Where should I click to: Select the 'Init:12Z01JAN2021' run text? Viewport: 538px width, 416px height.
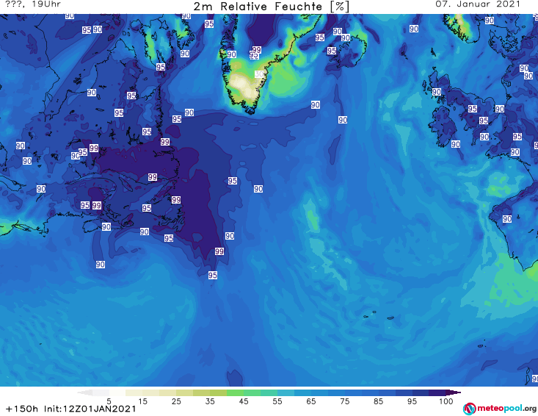pyautogui.click(x=90, y=409)
